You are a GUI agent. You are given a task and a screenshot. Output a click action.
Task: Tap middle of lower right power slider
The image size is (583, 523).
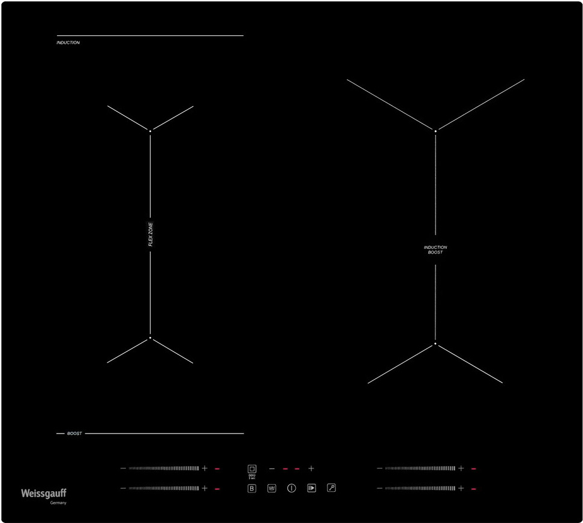tap(420, 488)
